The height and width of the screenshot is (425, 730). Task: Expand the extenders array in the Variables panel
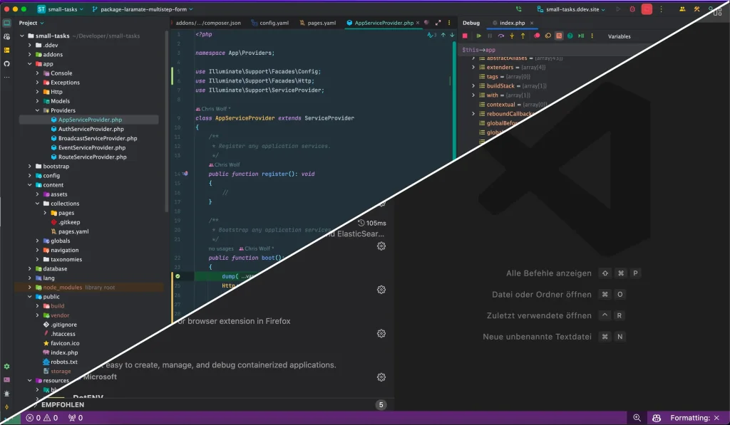pyautogui.click(x=473, y=68)
